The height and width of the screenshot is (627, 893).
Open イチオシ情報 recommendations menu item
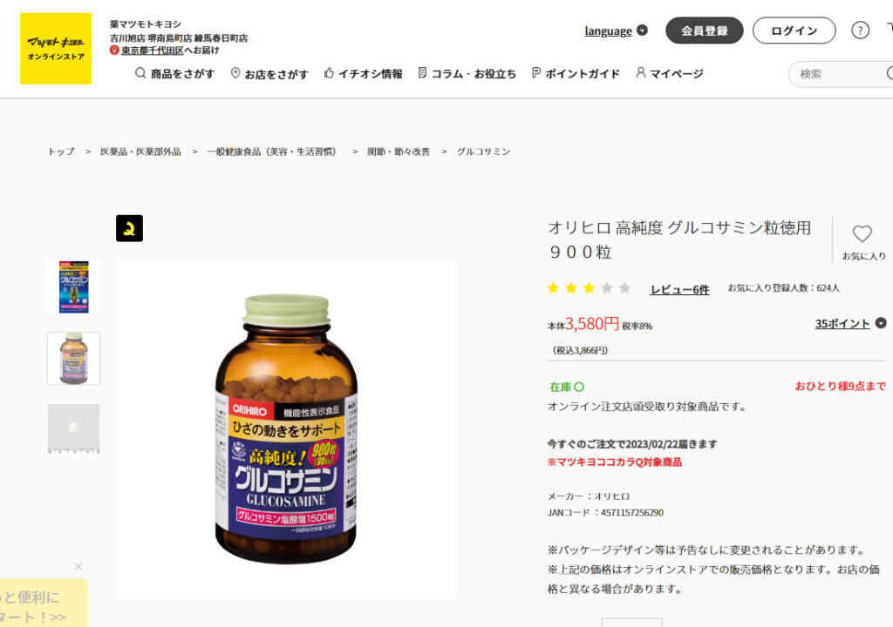[364, 73]
